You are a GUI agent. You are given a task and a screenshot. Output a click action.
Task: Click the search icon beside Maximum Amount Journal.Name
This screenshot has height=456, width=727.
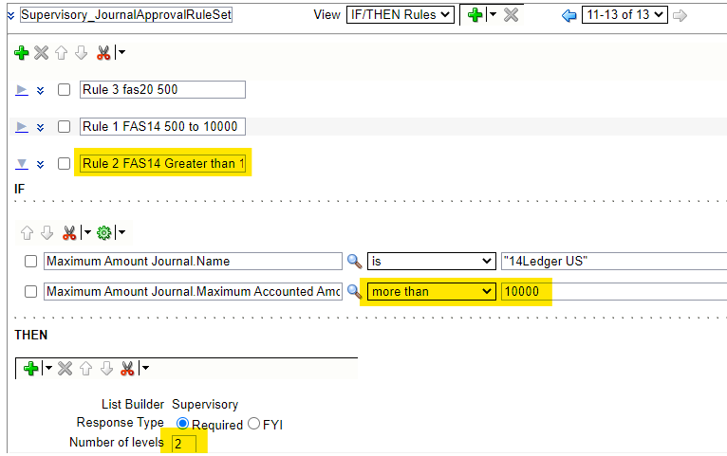click(354, 262)
